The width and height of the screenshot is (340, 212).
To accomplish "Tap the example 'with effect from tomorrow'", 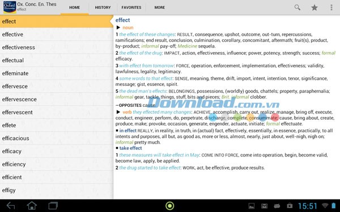I will pos(146,66).
